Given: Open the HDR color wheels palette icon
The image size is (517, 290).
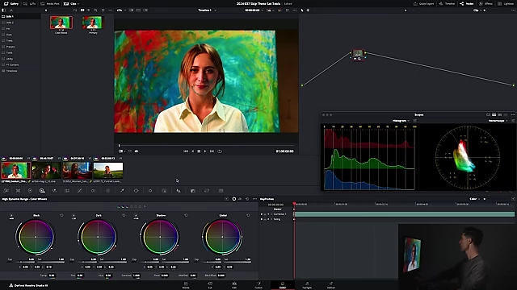Looking at the screenshot, I should coord(42,191).
